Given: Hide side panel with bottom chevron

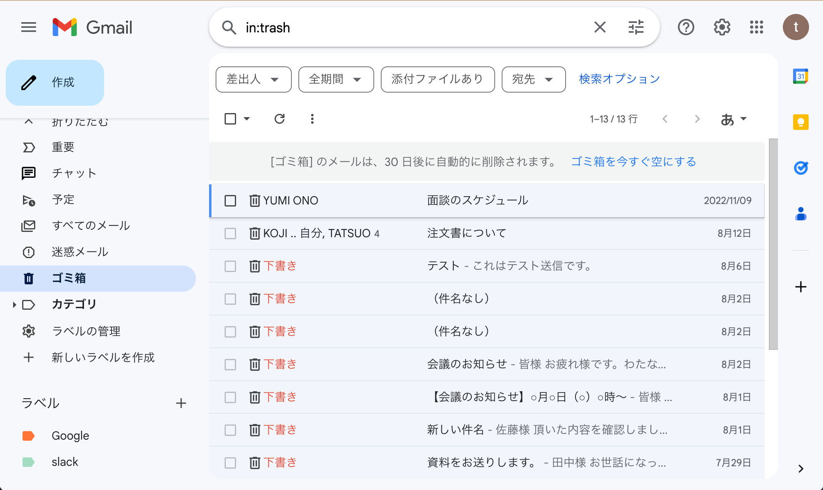Looking at the screenshot, I should pos(800,469).
